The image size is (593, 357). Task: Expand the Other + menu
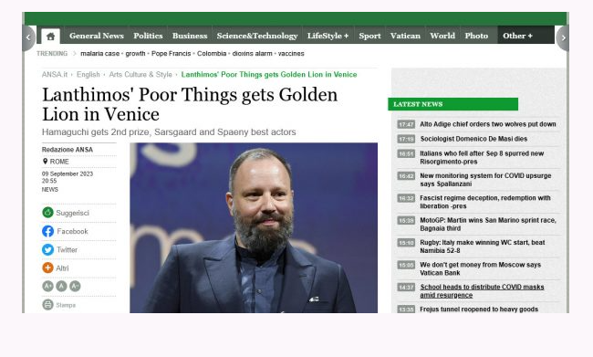pos(517,36)
